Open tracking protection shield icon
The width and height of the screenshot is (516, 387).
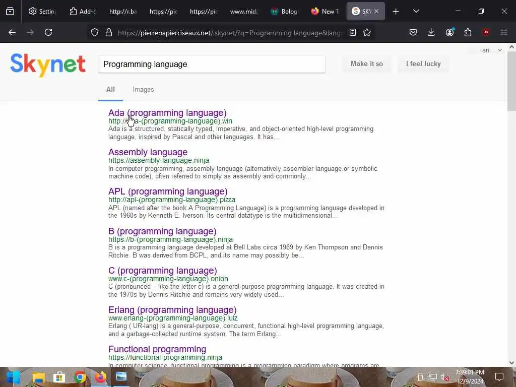[x=95, y=32]
